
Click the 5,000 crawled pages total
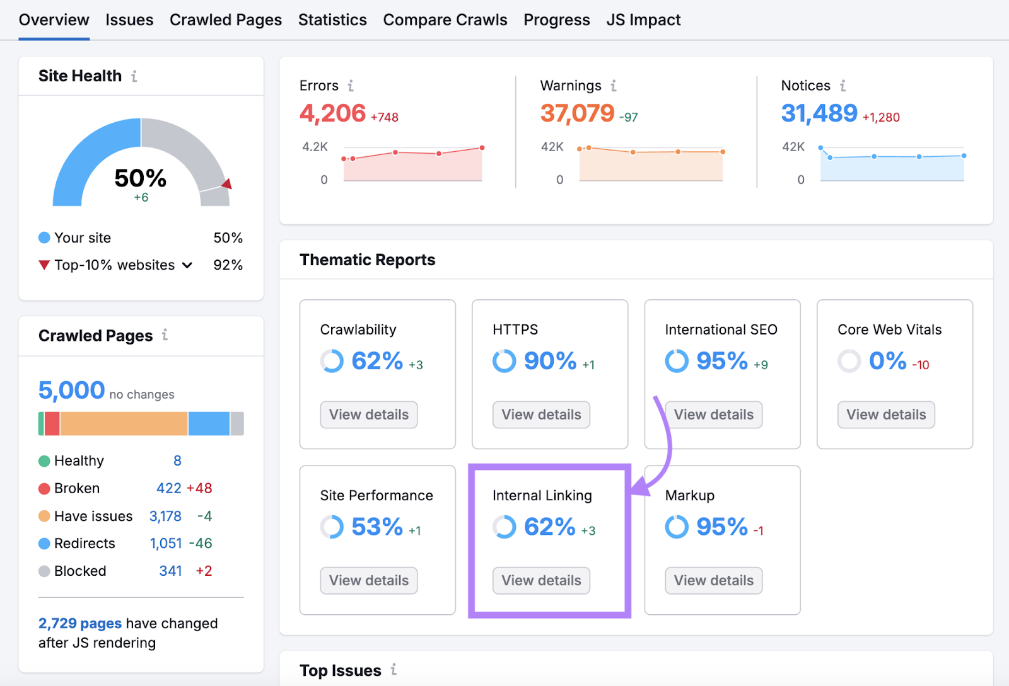[71, 391]
